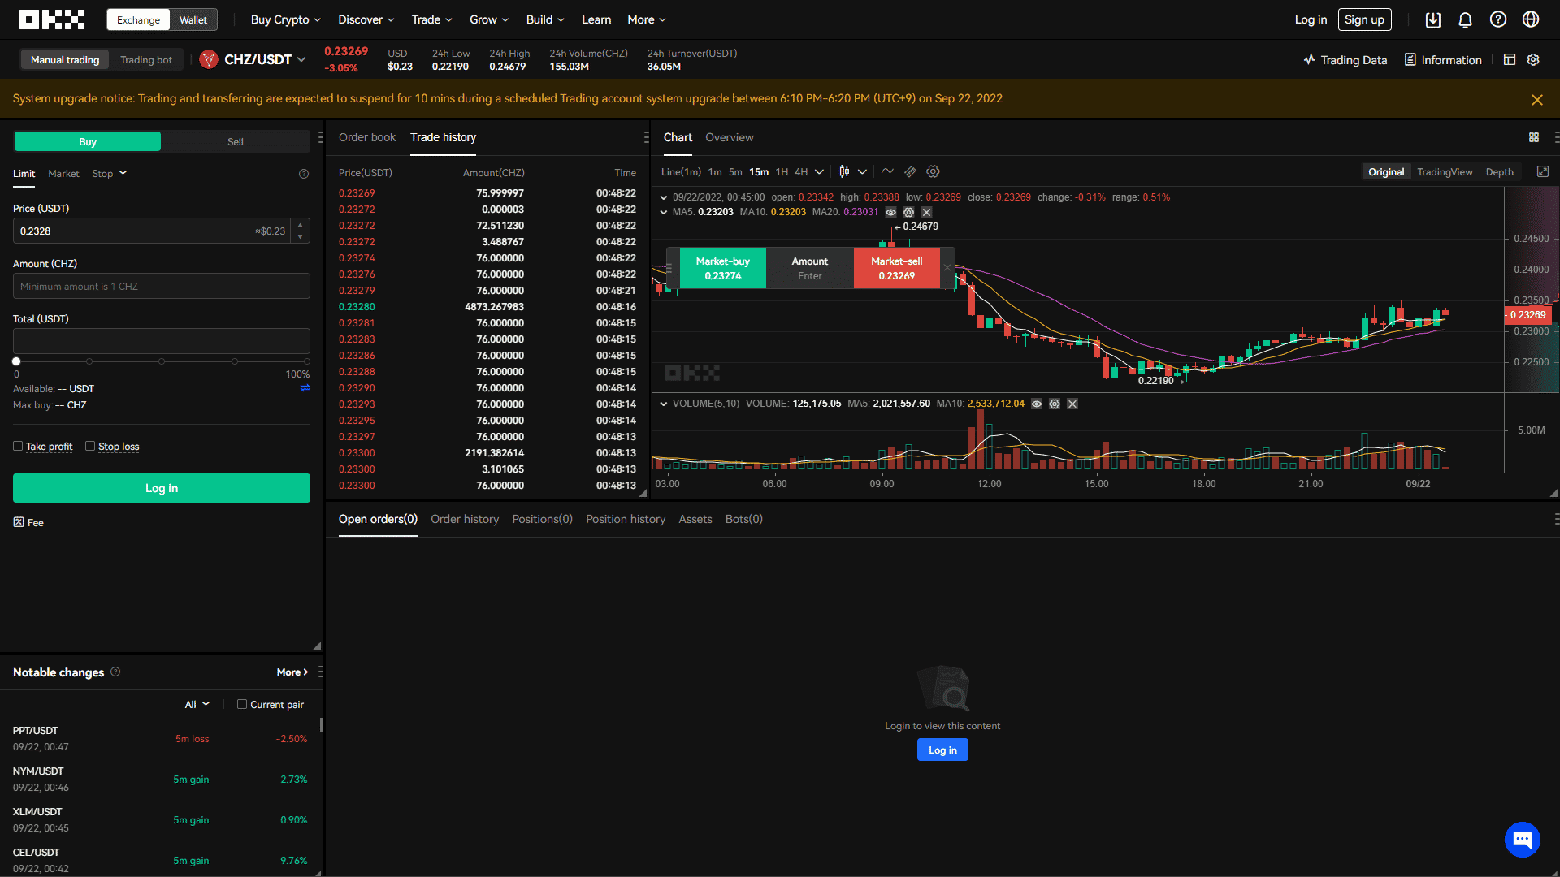Open the notifications bell
The width and height of the screenshot is (1560, 877).
pyautogui.click(x=1465, y=19)
